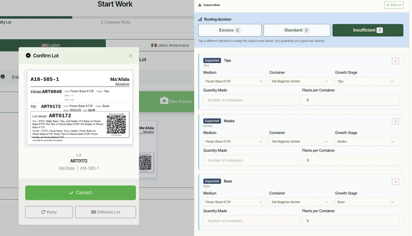Choose Different Lot button

tap(105, 212)
